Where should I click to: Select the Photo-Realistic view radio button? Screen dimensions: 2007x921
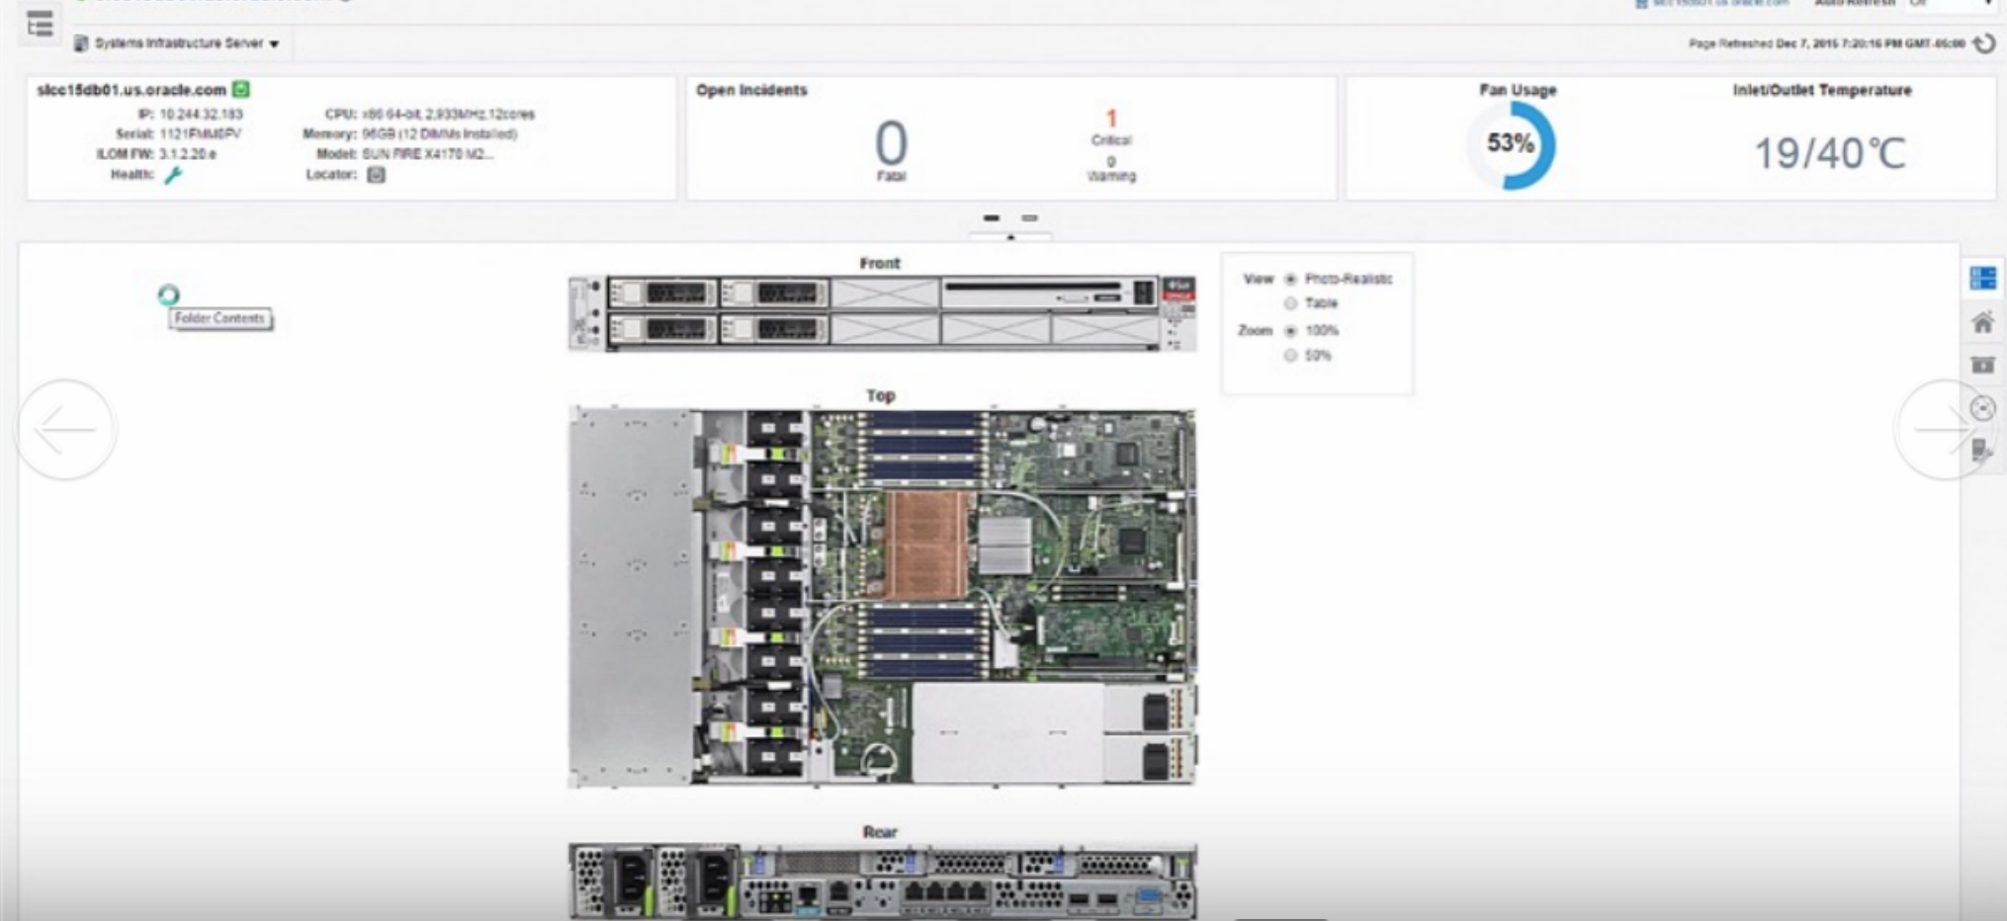tap(1290, 280)
